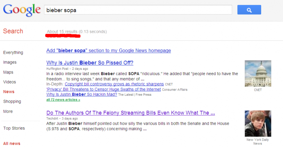
Task: Switch to Maps results
Action: (x=8, y=72)
